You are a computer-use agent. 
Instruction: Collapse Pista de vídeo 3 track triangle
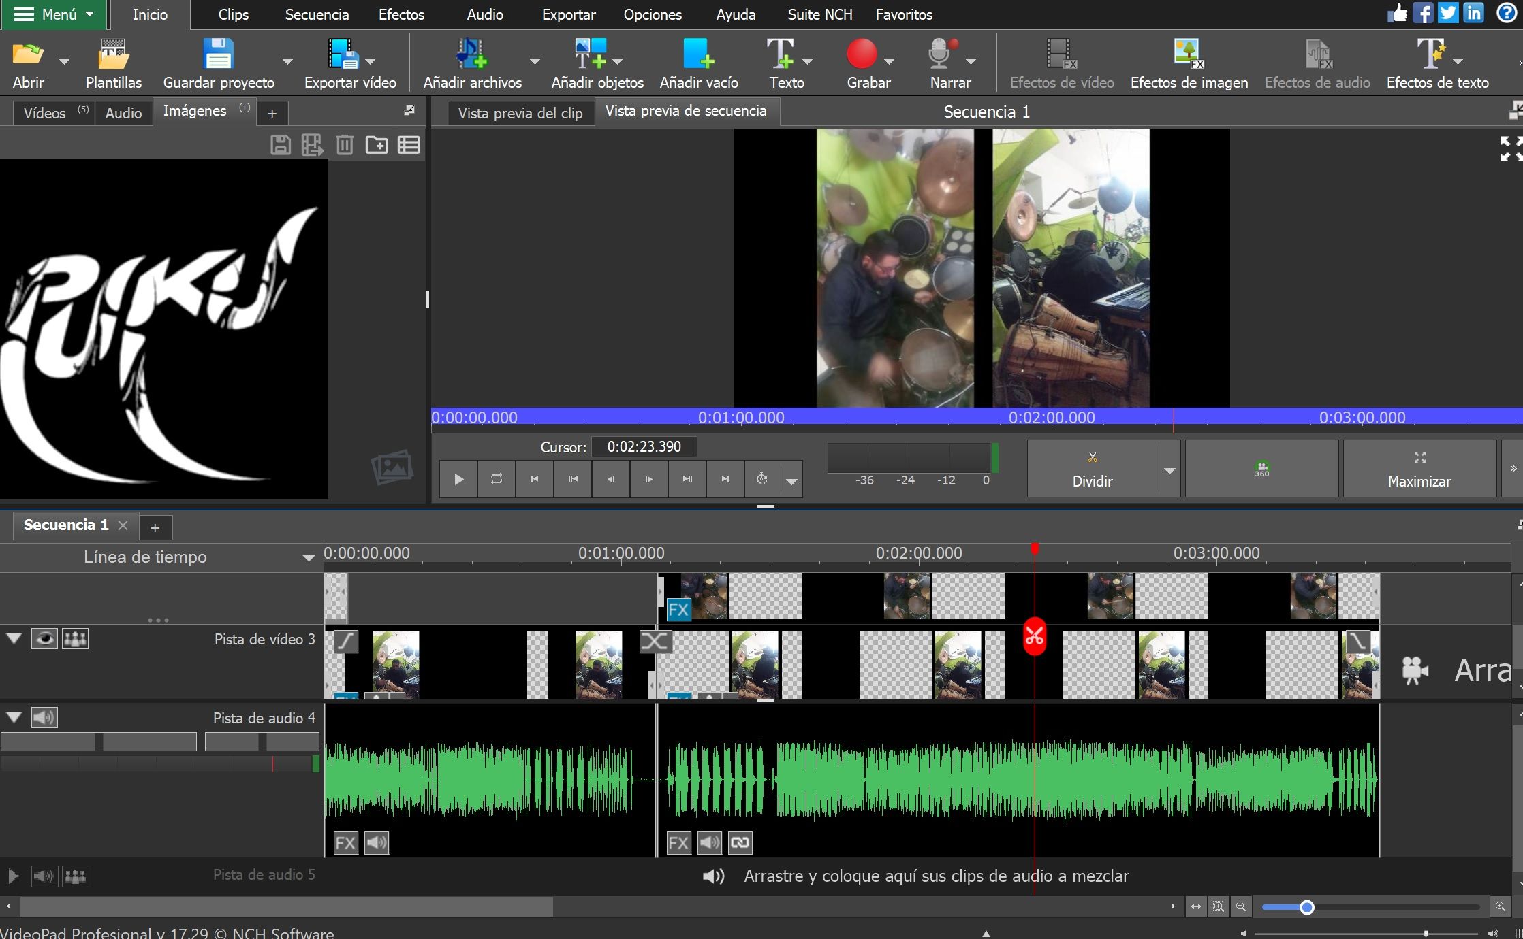coord(14,638)
